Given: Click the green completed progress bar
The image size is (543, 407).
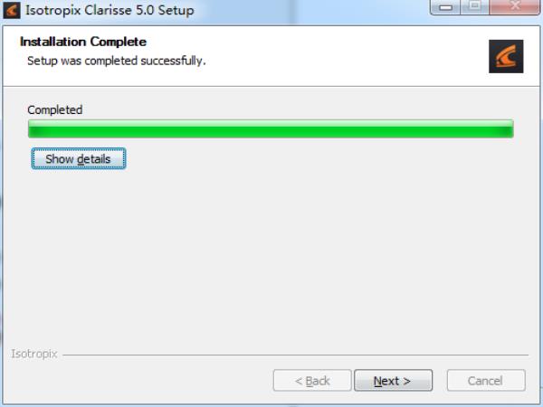Looking at the screenshot, I should click(x=271, y=128).
